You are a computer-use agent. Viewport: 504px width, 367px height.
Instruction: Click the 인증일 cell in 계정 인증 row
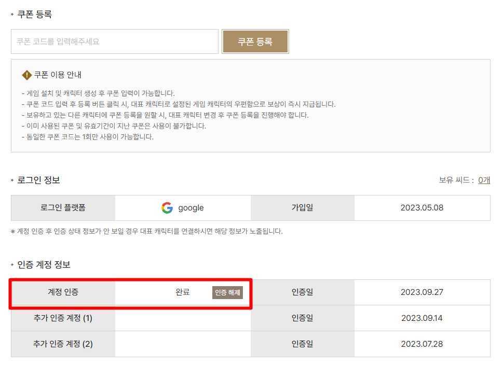pyautogui.click(x=303, y=292)
